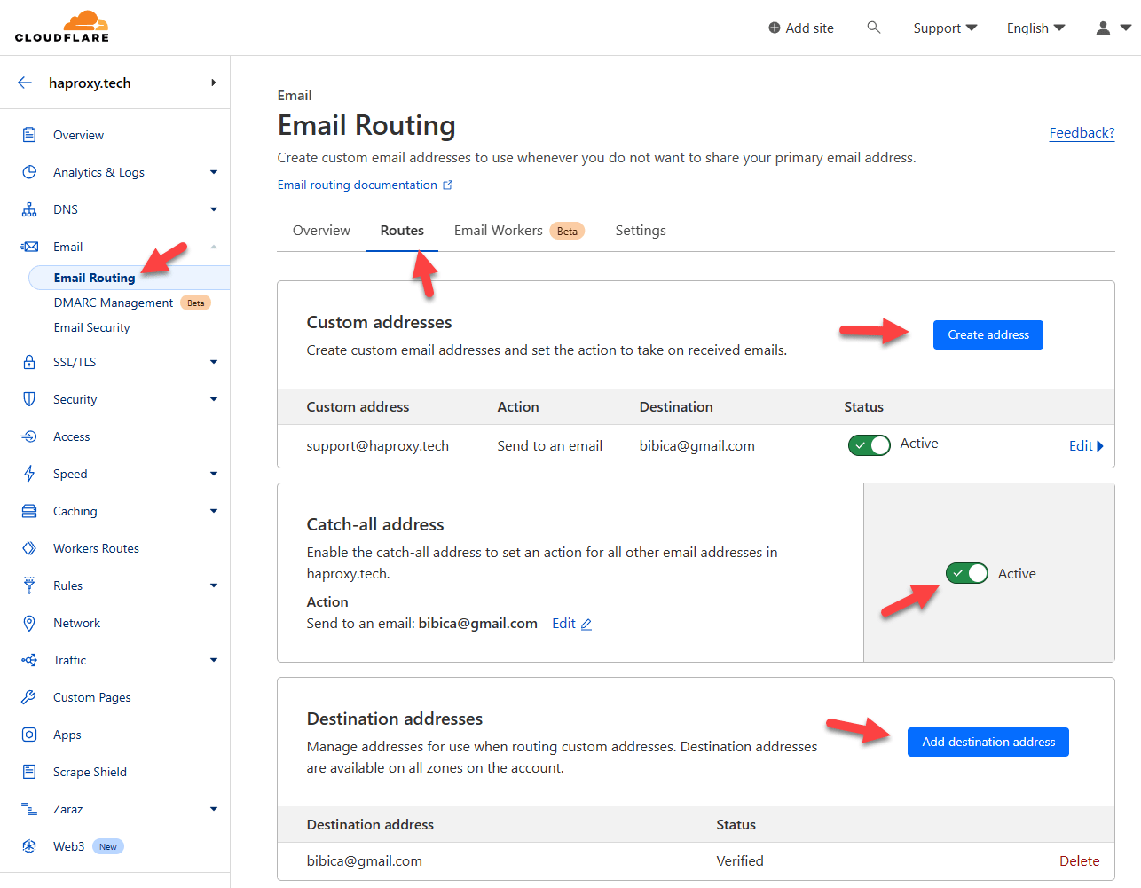Click the Network location pin icon
Image resolution: width=1141 pixels, height=888 pixels.
pos(29,623)
